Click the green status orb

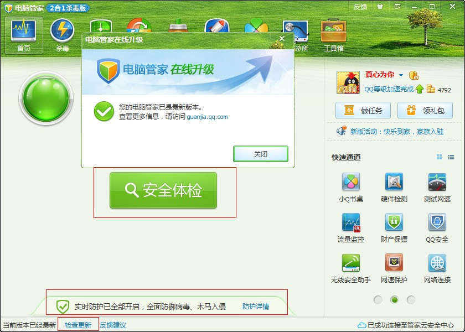pyautogui.click(x=46, y=97)
